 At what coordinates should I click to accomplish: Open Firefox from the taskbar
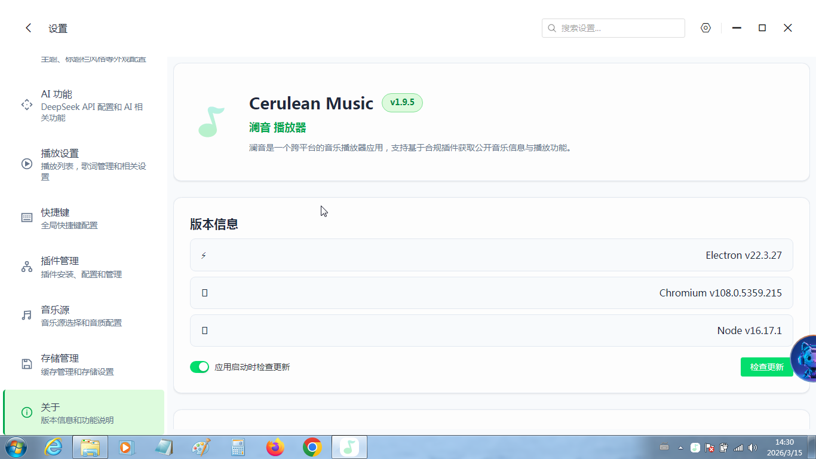(275, 447)
